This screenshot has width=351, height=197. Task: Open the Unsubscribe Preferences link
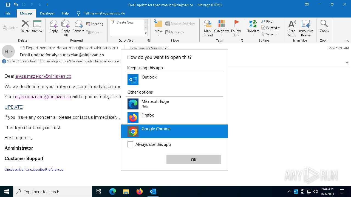44,169
